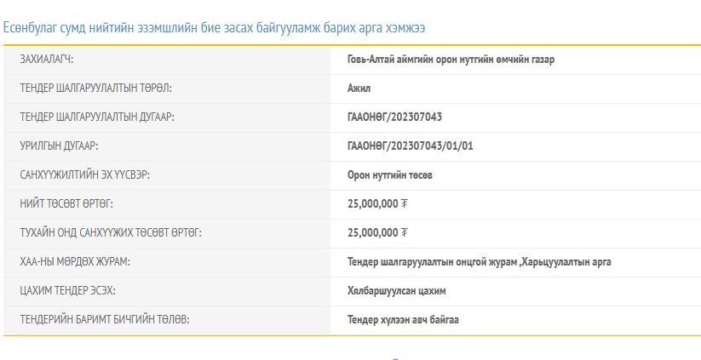
Task: Click the НИЙТ ТӨСӨВТ ӨРТӨГ label
Action: pyautogui.click(x=66, y=204)
